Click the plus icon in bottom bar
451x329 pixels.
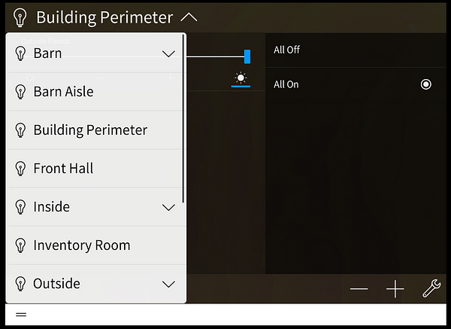click(395, 288)
